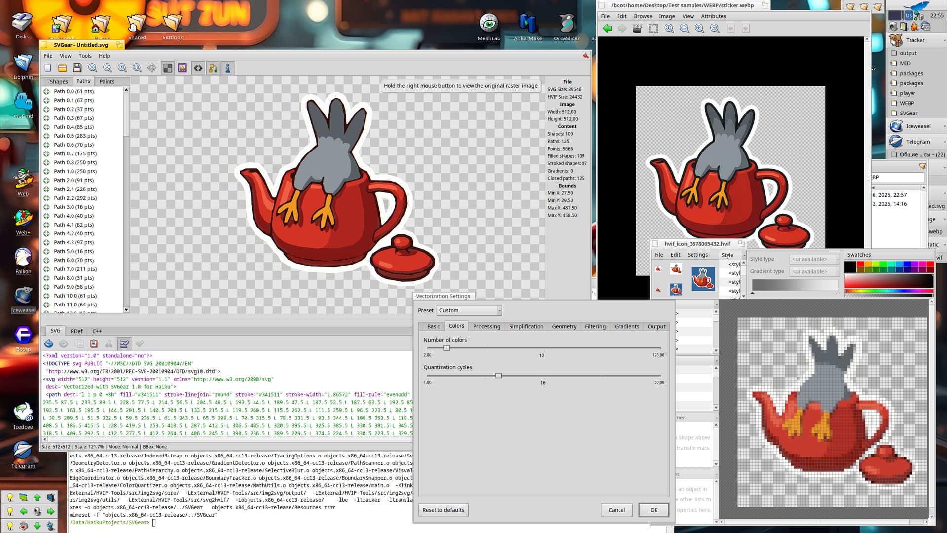947x533 pixels.
Task: Click the paste clipboard icon in source toolbar
Action: point(94,343)
